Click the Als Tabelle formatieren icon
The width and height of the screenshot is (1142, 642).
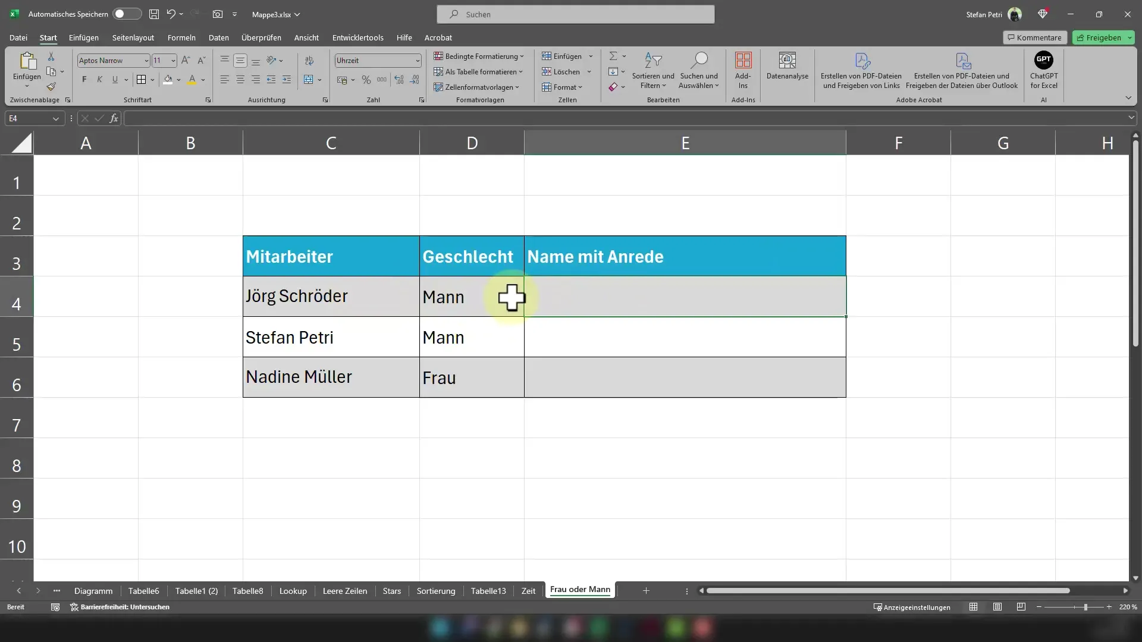[438, 71]
